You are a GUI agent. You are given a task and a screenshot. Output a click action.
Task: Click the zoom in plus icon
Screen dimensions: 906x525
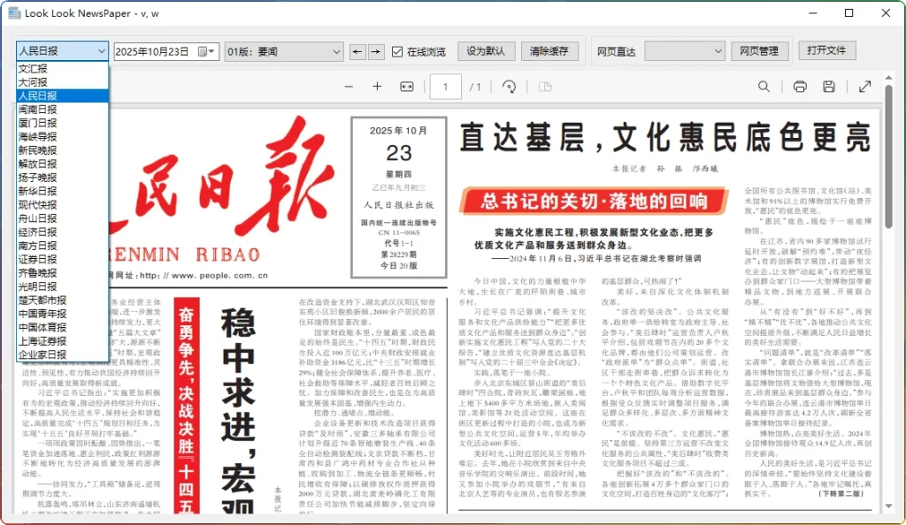click(x=377, y=87)
